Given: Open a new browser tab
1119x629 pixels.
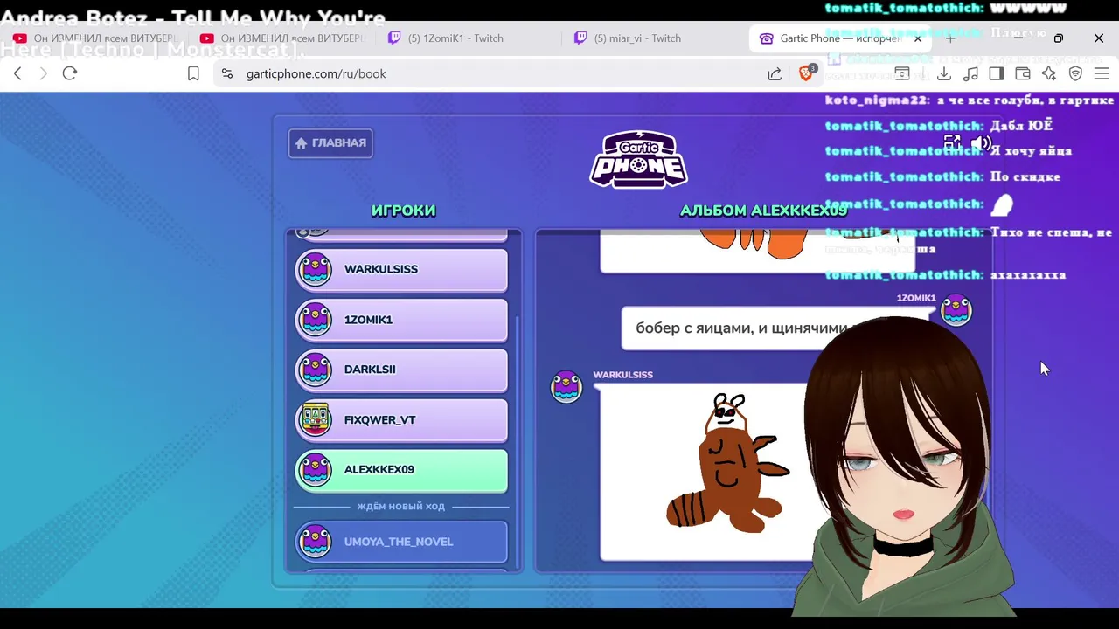Looking at the screenshot, I should (950, 38).
